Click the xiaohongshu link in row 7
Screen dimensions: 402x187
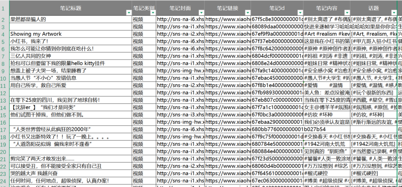click(x=227, y=56)
